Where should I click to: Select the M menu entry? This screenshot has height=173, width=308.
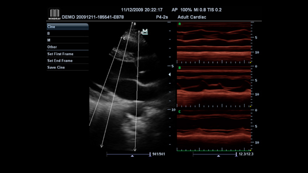67,40
